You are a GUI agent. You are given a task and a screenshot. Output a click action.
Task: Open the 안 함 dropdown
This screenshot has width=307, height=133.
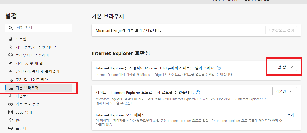(285, 67)
